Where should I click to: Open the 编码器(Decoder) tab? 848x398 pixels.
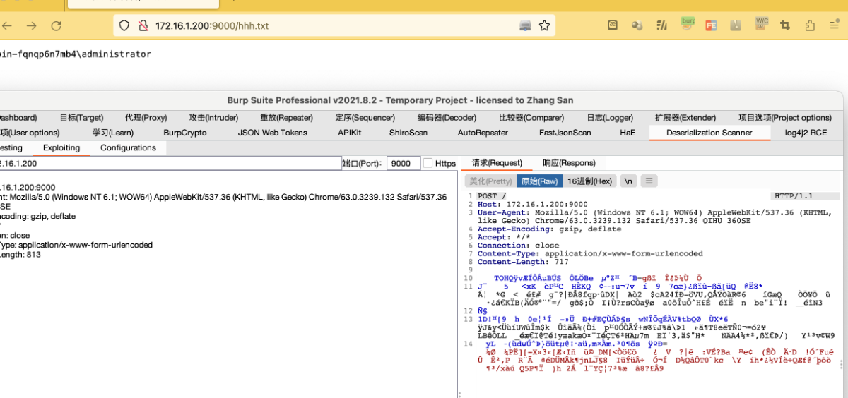[x=447, y=118]
